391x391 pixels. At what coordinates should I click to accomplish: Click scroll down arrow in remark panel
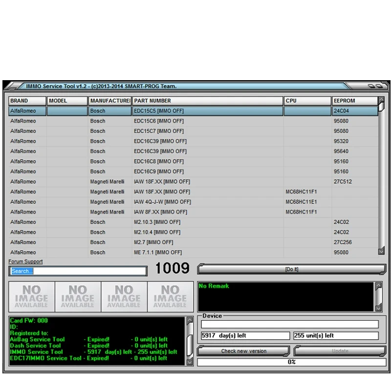coord(378,308)
